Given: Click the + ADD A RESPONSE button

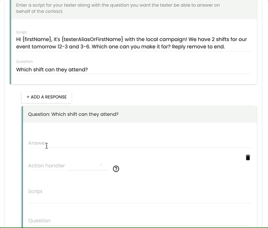Looking at the screenshot, I should [46, 97].
